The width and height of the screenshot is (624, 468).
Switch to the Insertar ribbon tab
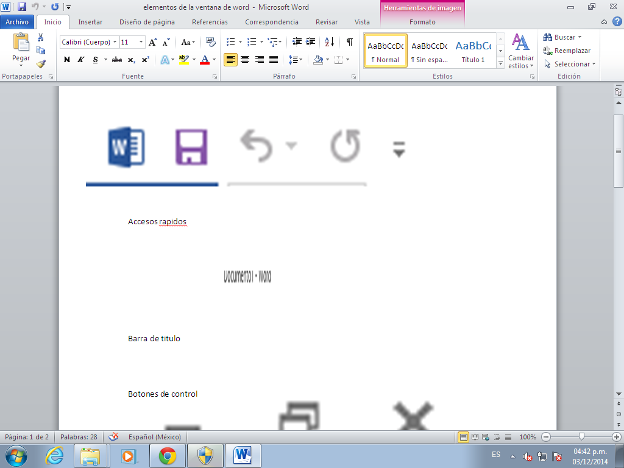[x=90, y=21]
